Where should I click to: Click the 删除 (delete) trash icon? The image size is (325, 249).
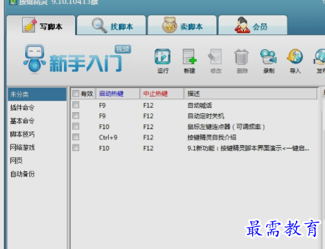point(241,56)
